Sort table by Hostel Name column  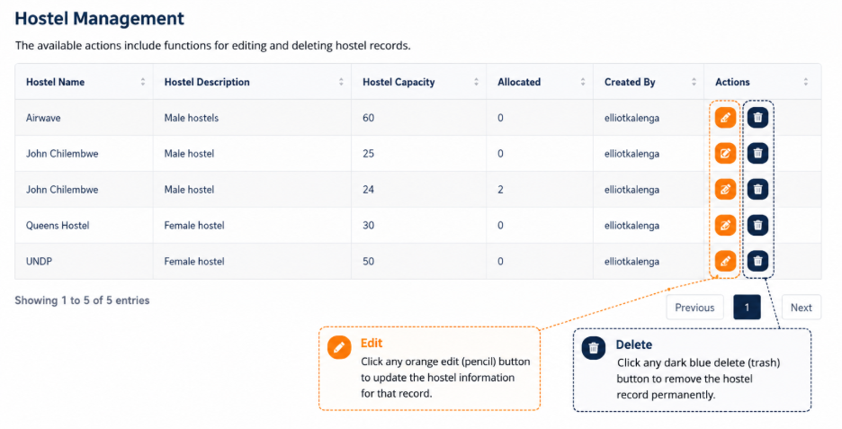point(143,82)
